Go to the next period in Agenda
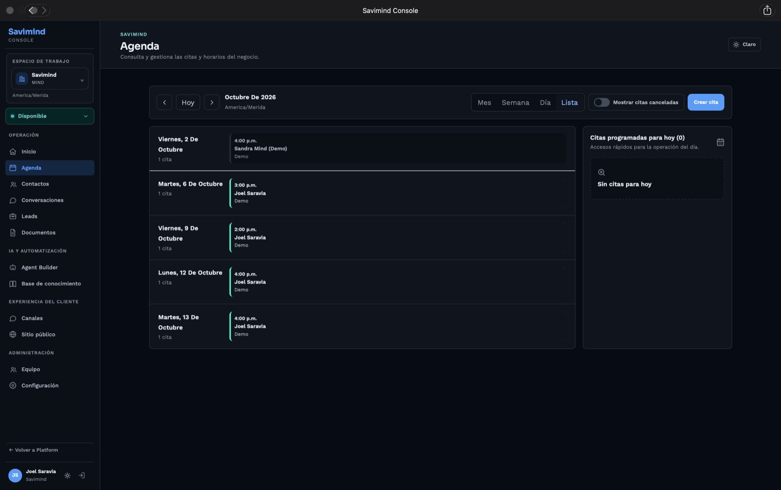 [211, 102]
